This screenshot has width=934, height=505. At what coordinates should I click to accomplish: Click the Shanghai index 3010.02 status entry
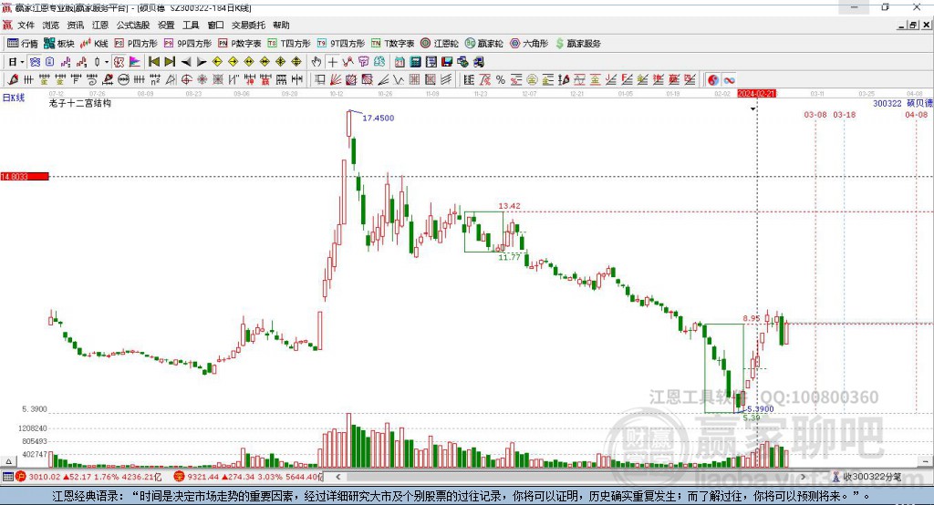pos(88,477)
